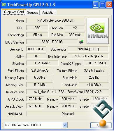Click the GPU Clock 700 MHz field
The height and width of the screenshot is (131, 114).
(x=35, y=99)
